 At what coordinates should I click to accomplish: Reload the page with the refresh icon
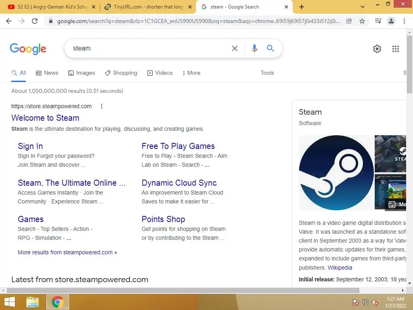(x=35, y=21)
